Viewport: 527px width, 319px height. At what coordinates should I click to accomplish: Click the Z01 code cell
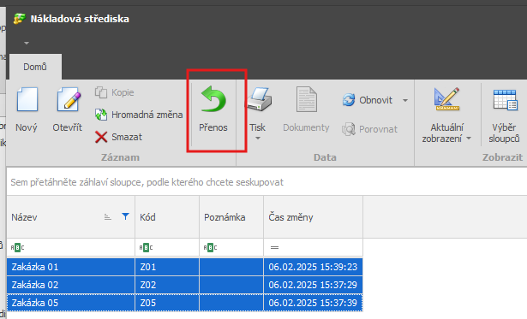[167, 267]
